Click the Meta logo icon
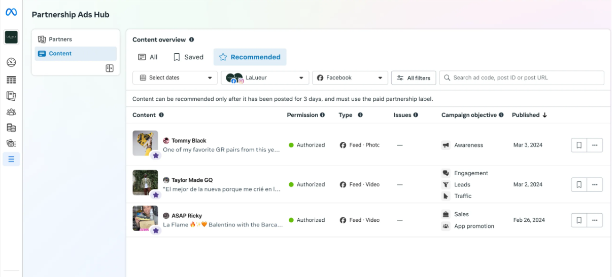Screen dimensions: 615x277 11,12
